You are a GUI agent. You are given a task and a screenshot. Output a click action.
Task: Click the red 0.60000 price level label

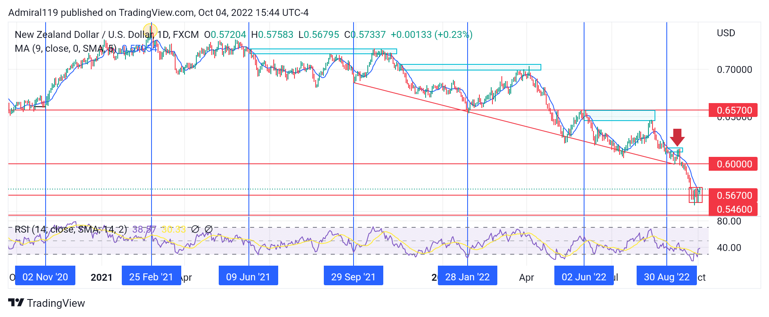(733, 164)
